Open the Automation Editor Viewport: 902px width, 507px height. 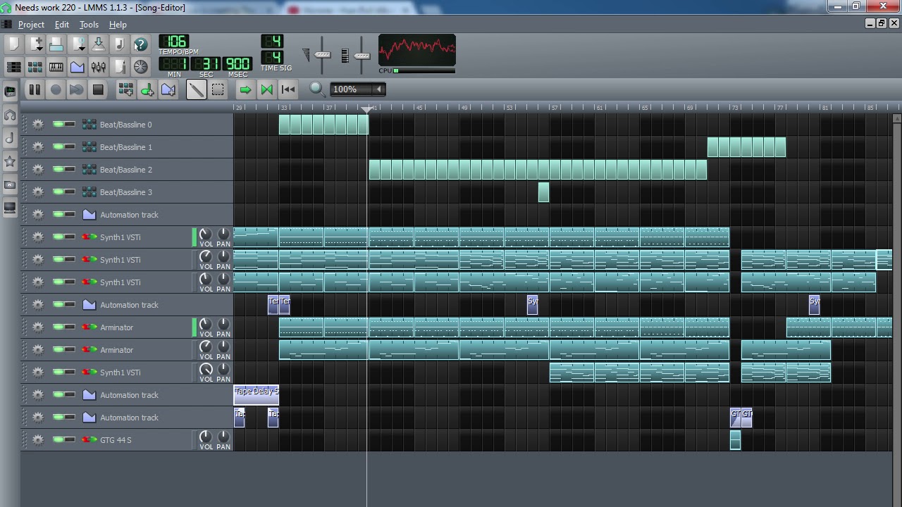(x=77, y=67)
